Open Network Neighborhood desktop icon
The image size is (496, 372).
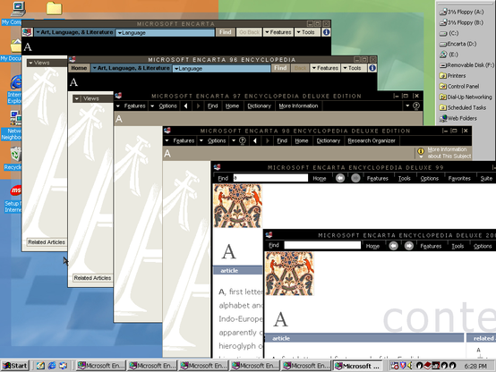coord(16,118)
